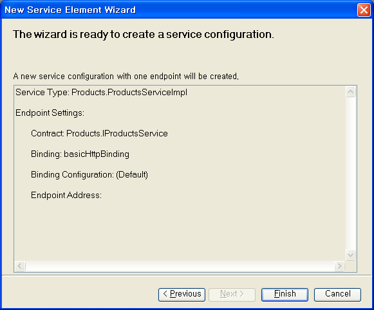Viewport: 374px width, 310px height.
Task: Click the Finish button
Action: (285, 295)
